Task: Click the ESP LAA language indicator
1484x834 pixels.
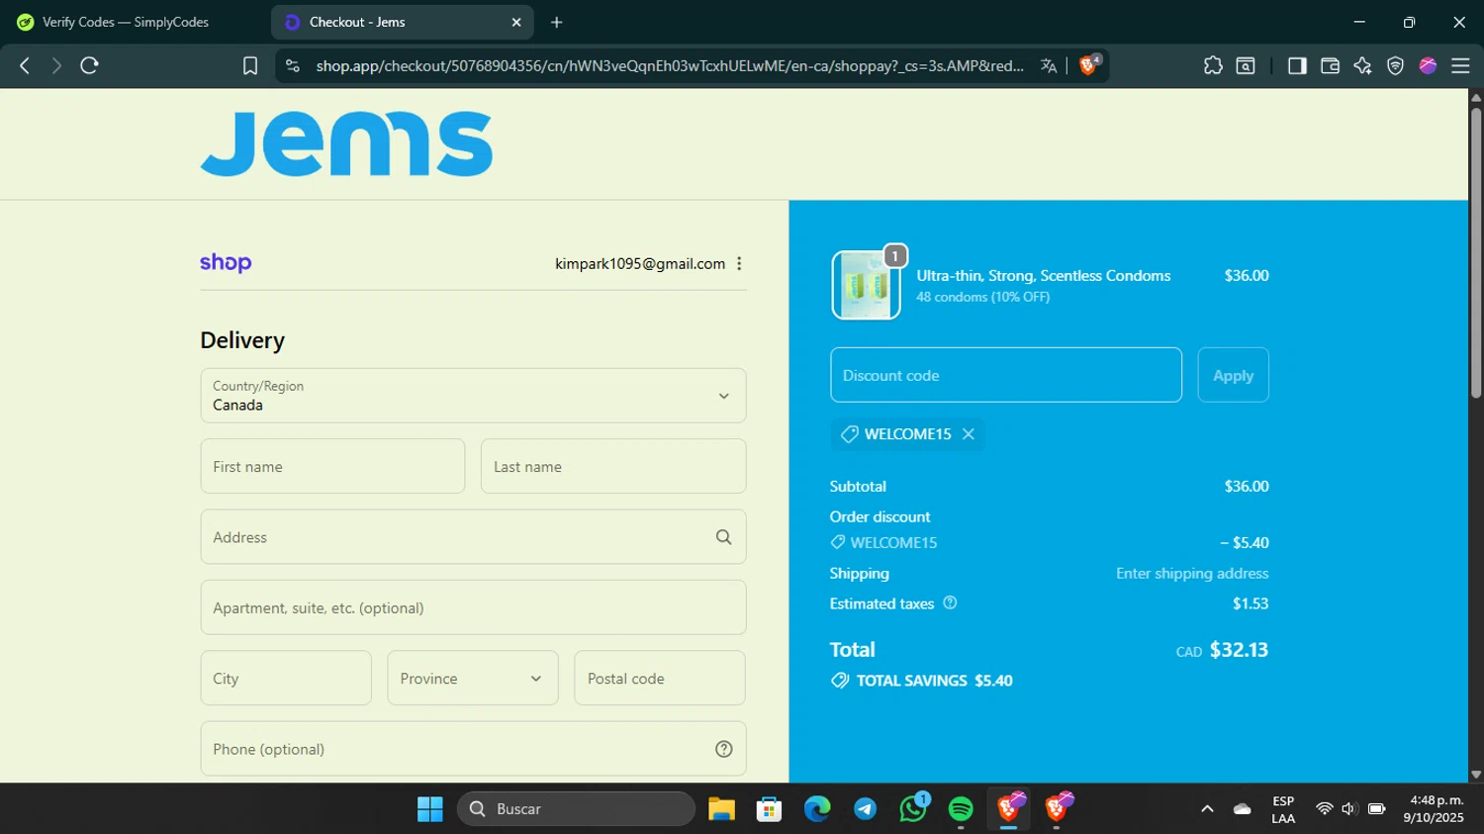Action: (x=1283, y=809)
